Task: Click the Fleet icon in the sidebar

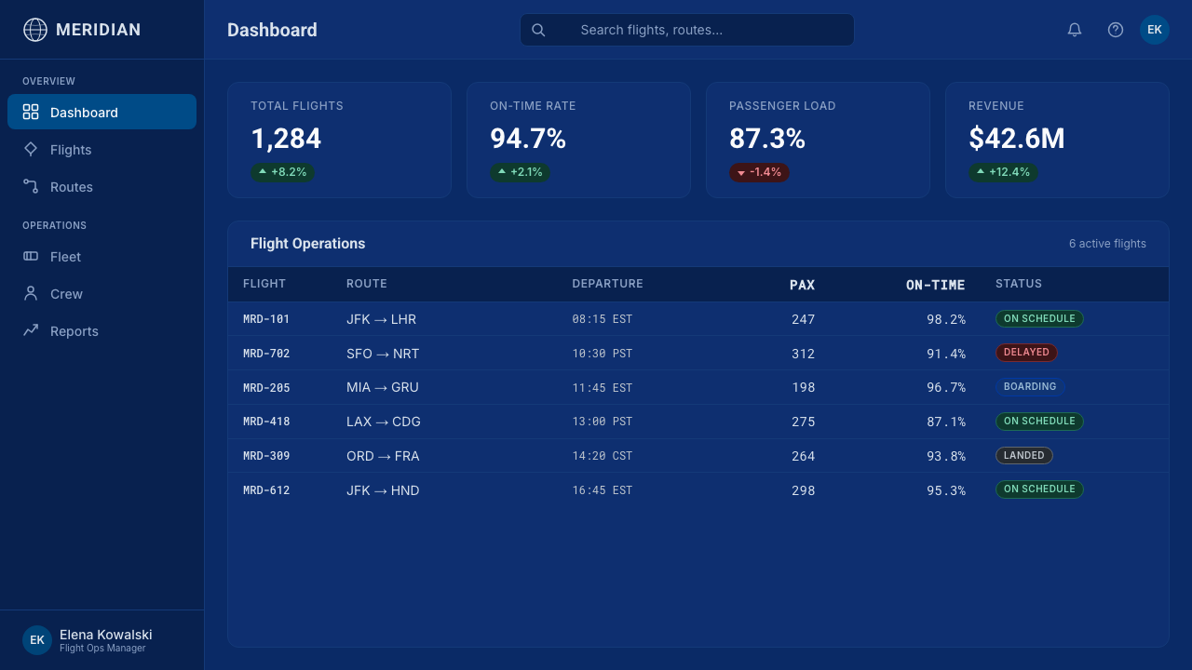Action: [x=31, y=256]
